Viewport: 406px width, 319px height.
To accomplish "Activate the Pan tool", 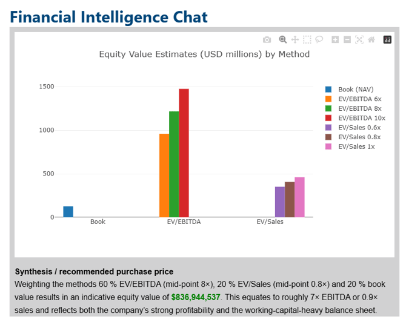I will pyautogui.click(x=295, y=40).
